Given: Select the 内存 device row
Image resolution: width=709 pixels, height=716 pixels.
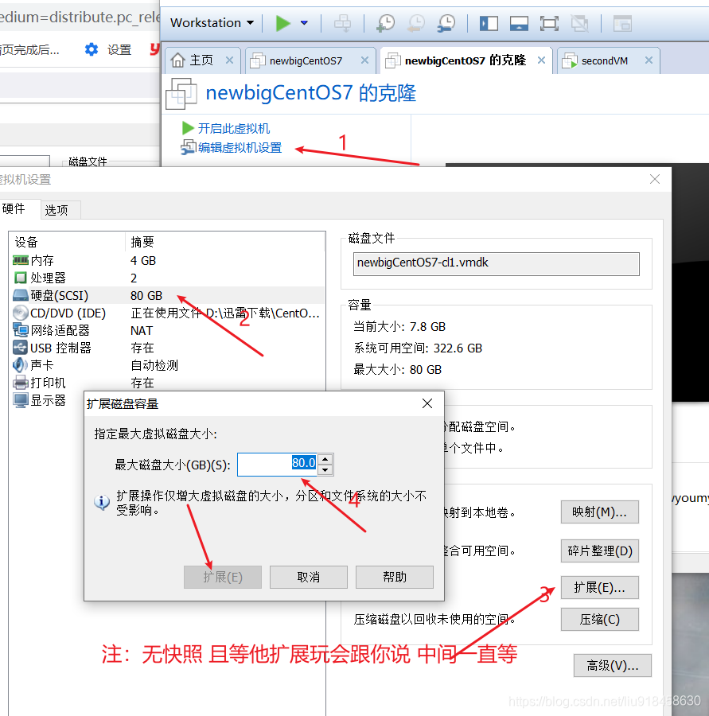Looking at the screenshot, I should (x=167, y=260).
